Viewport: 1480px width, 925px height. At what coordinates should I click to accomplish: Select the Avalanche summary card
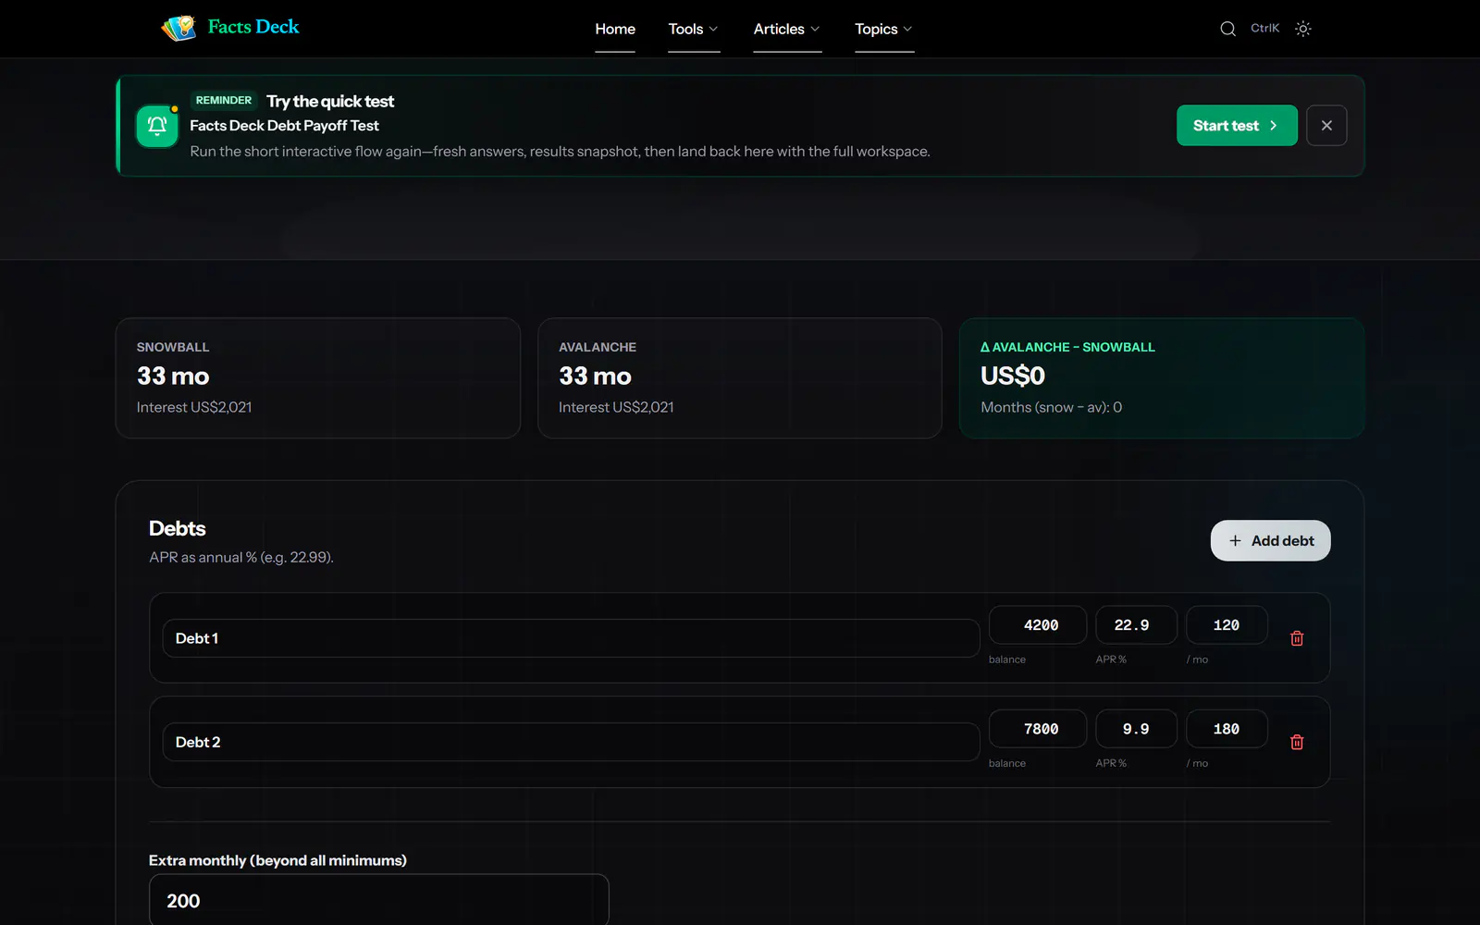coord(739,378)
